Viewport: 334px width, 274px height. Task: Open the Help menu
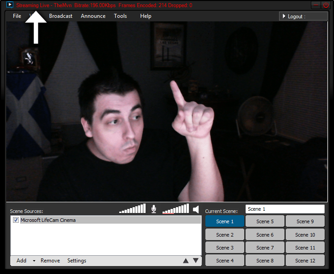pyautogui.click(x=146, y=16)
